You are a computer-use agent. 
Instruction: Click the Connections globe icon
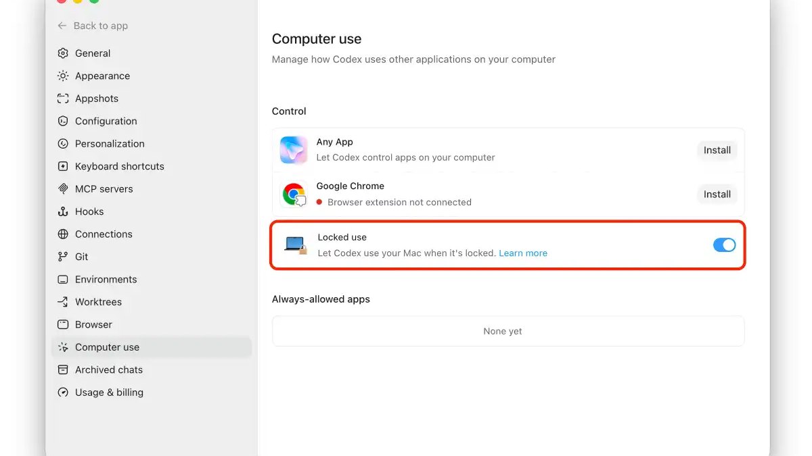tap(63, 234)
